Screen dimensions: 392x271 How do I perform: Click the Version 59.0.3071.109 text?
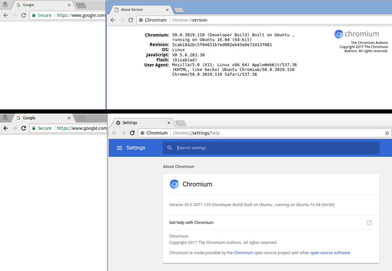252,205
